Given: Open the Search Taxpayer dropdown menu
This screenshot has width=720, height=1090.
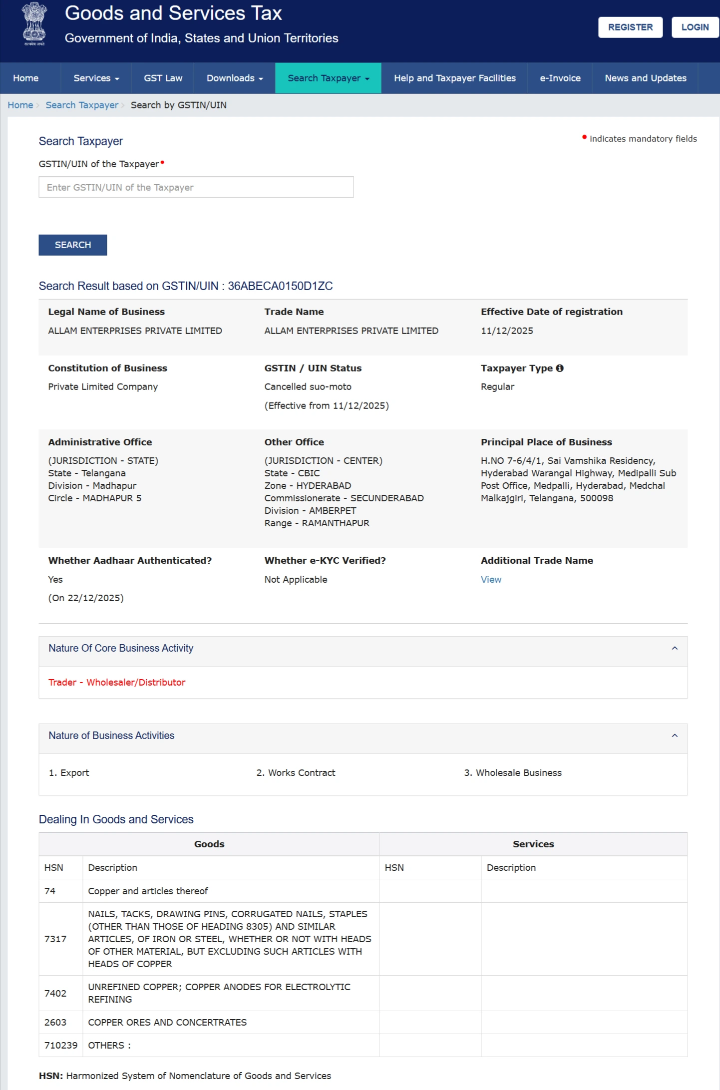Looking at the screenshot, I should [x=328, y=78].
